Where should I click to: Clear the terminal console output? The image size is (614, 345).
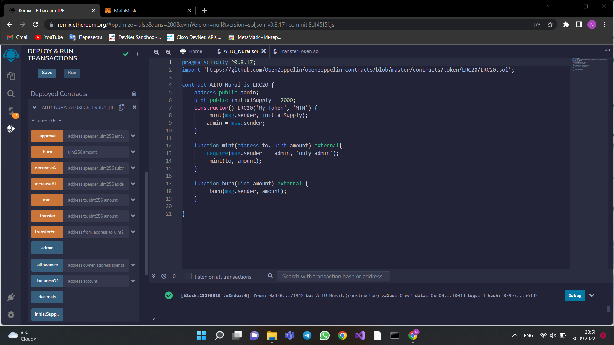164,276
